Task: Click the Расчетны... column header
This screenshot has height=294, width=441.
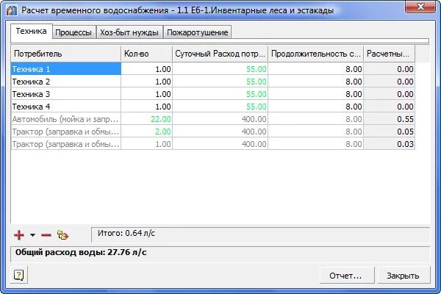Action: (x=390, y=54)
